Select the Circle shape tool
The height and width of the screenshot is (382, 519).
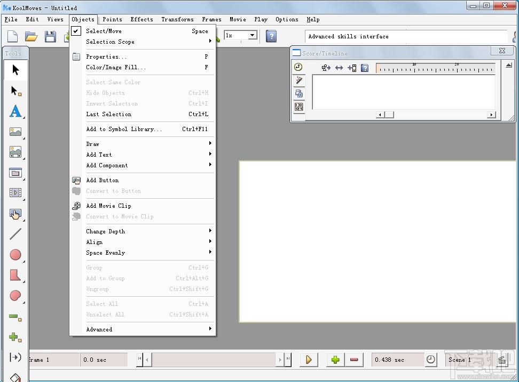point(15,255)
